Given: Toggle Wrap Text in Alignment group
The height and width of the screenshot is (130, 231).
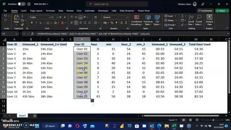Looking at the screenshot, I should [95, 17].
